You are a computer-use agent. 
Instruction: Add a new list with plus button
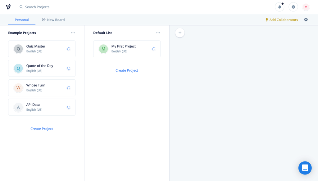180,33
